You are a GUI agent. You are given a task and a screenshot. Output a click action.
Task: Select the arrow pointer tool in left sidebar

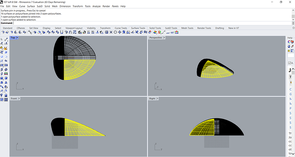coord(2,39)
